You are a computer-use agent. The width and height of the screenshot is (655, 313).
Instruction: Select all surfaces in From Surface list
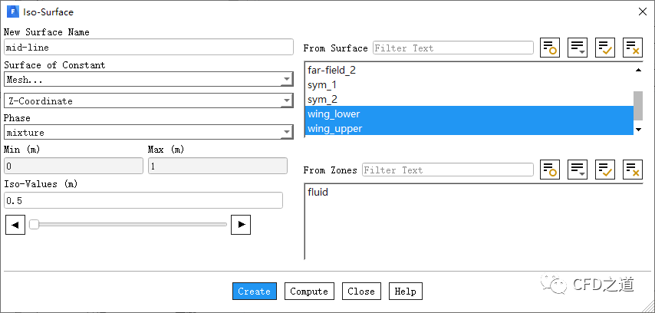click(x=605, y=48)
